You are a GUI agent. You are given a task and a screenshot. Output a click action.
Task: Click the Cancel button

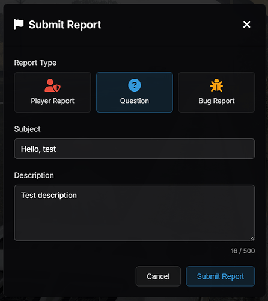[158, 276]
